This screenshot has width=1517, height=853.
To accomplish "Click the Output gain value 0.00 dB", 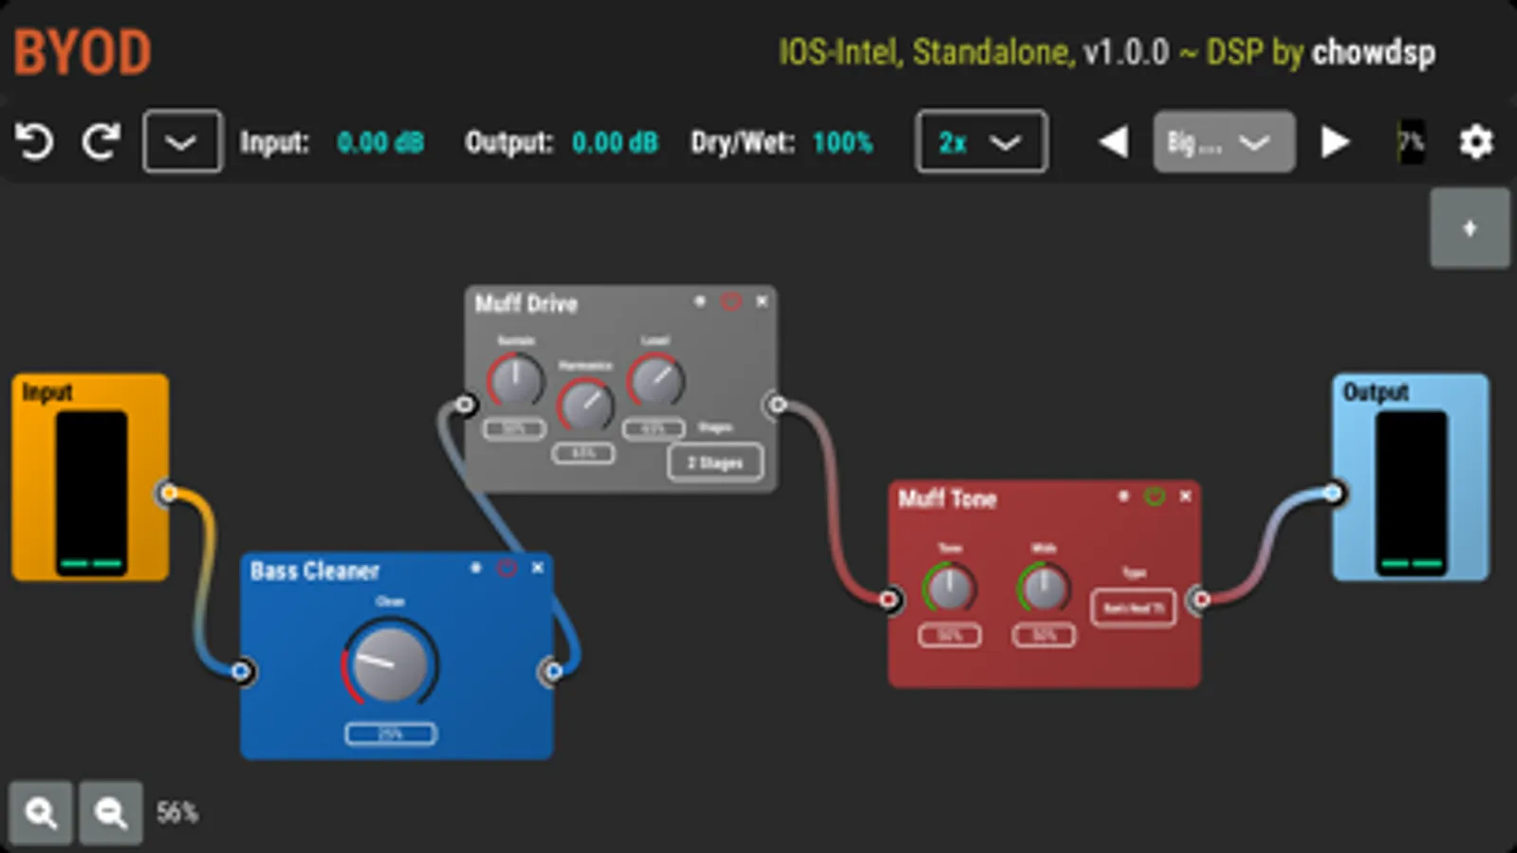I will pyautogui.click(x=615, y=142).
